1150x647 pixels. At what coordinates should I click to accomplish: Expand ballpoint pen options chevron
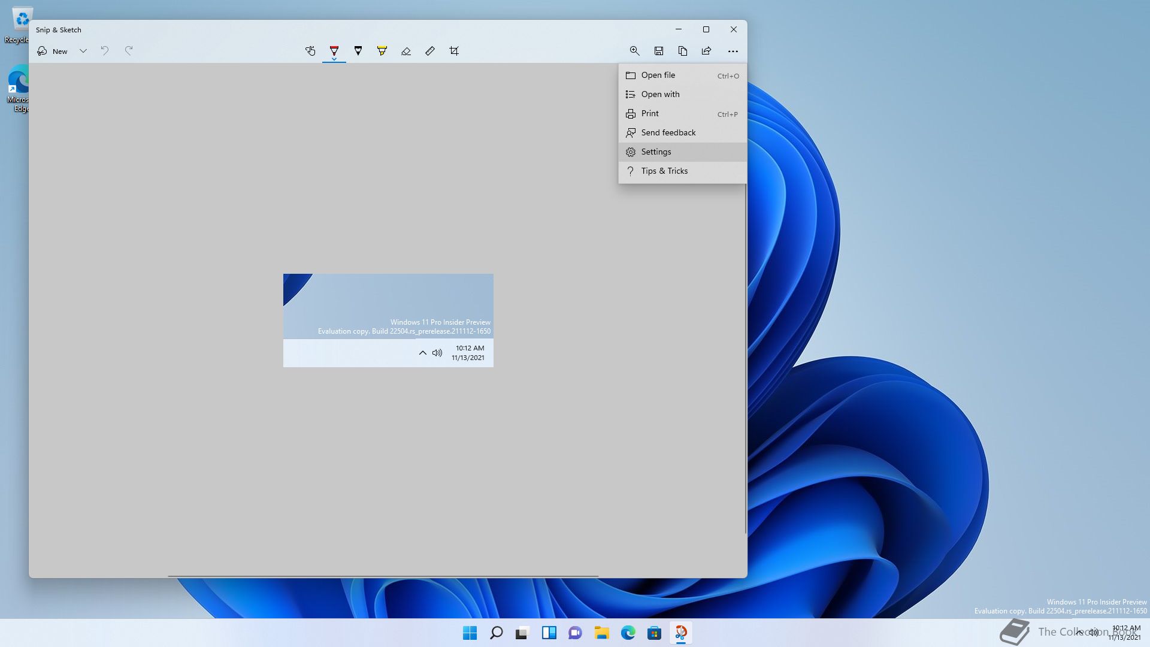[x=334, y=59]
